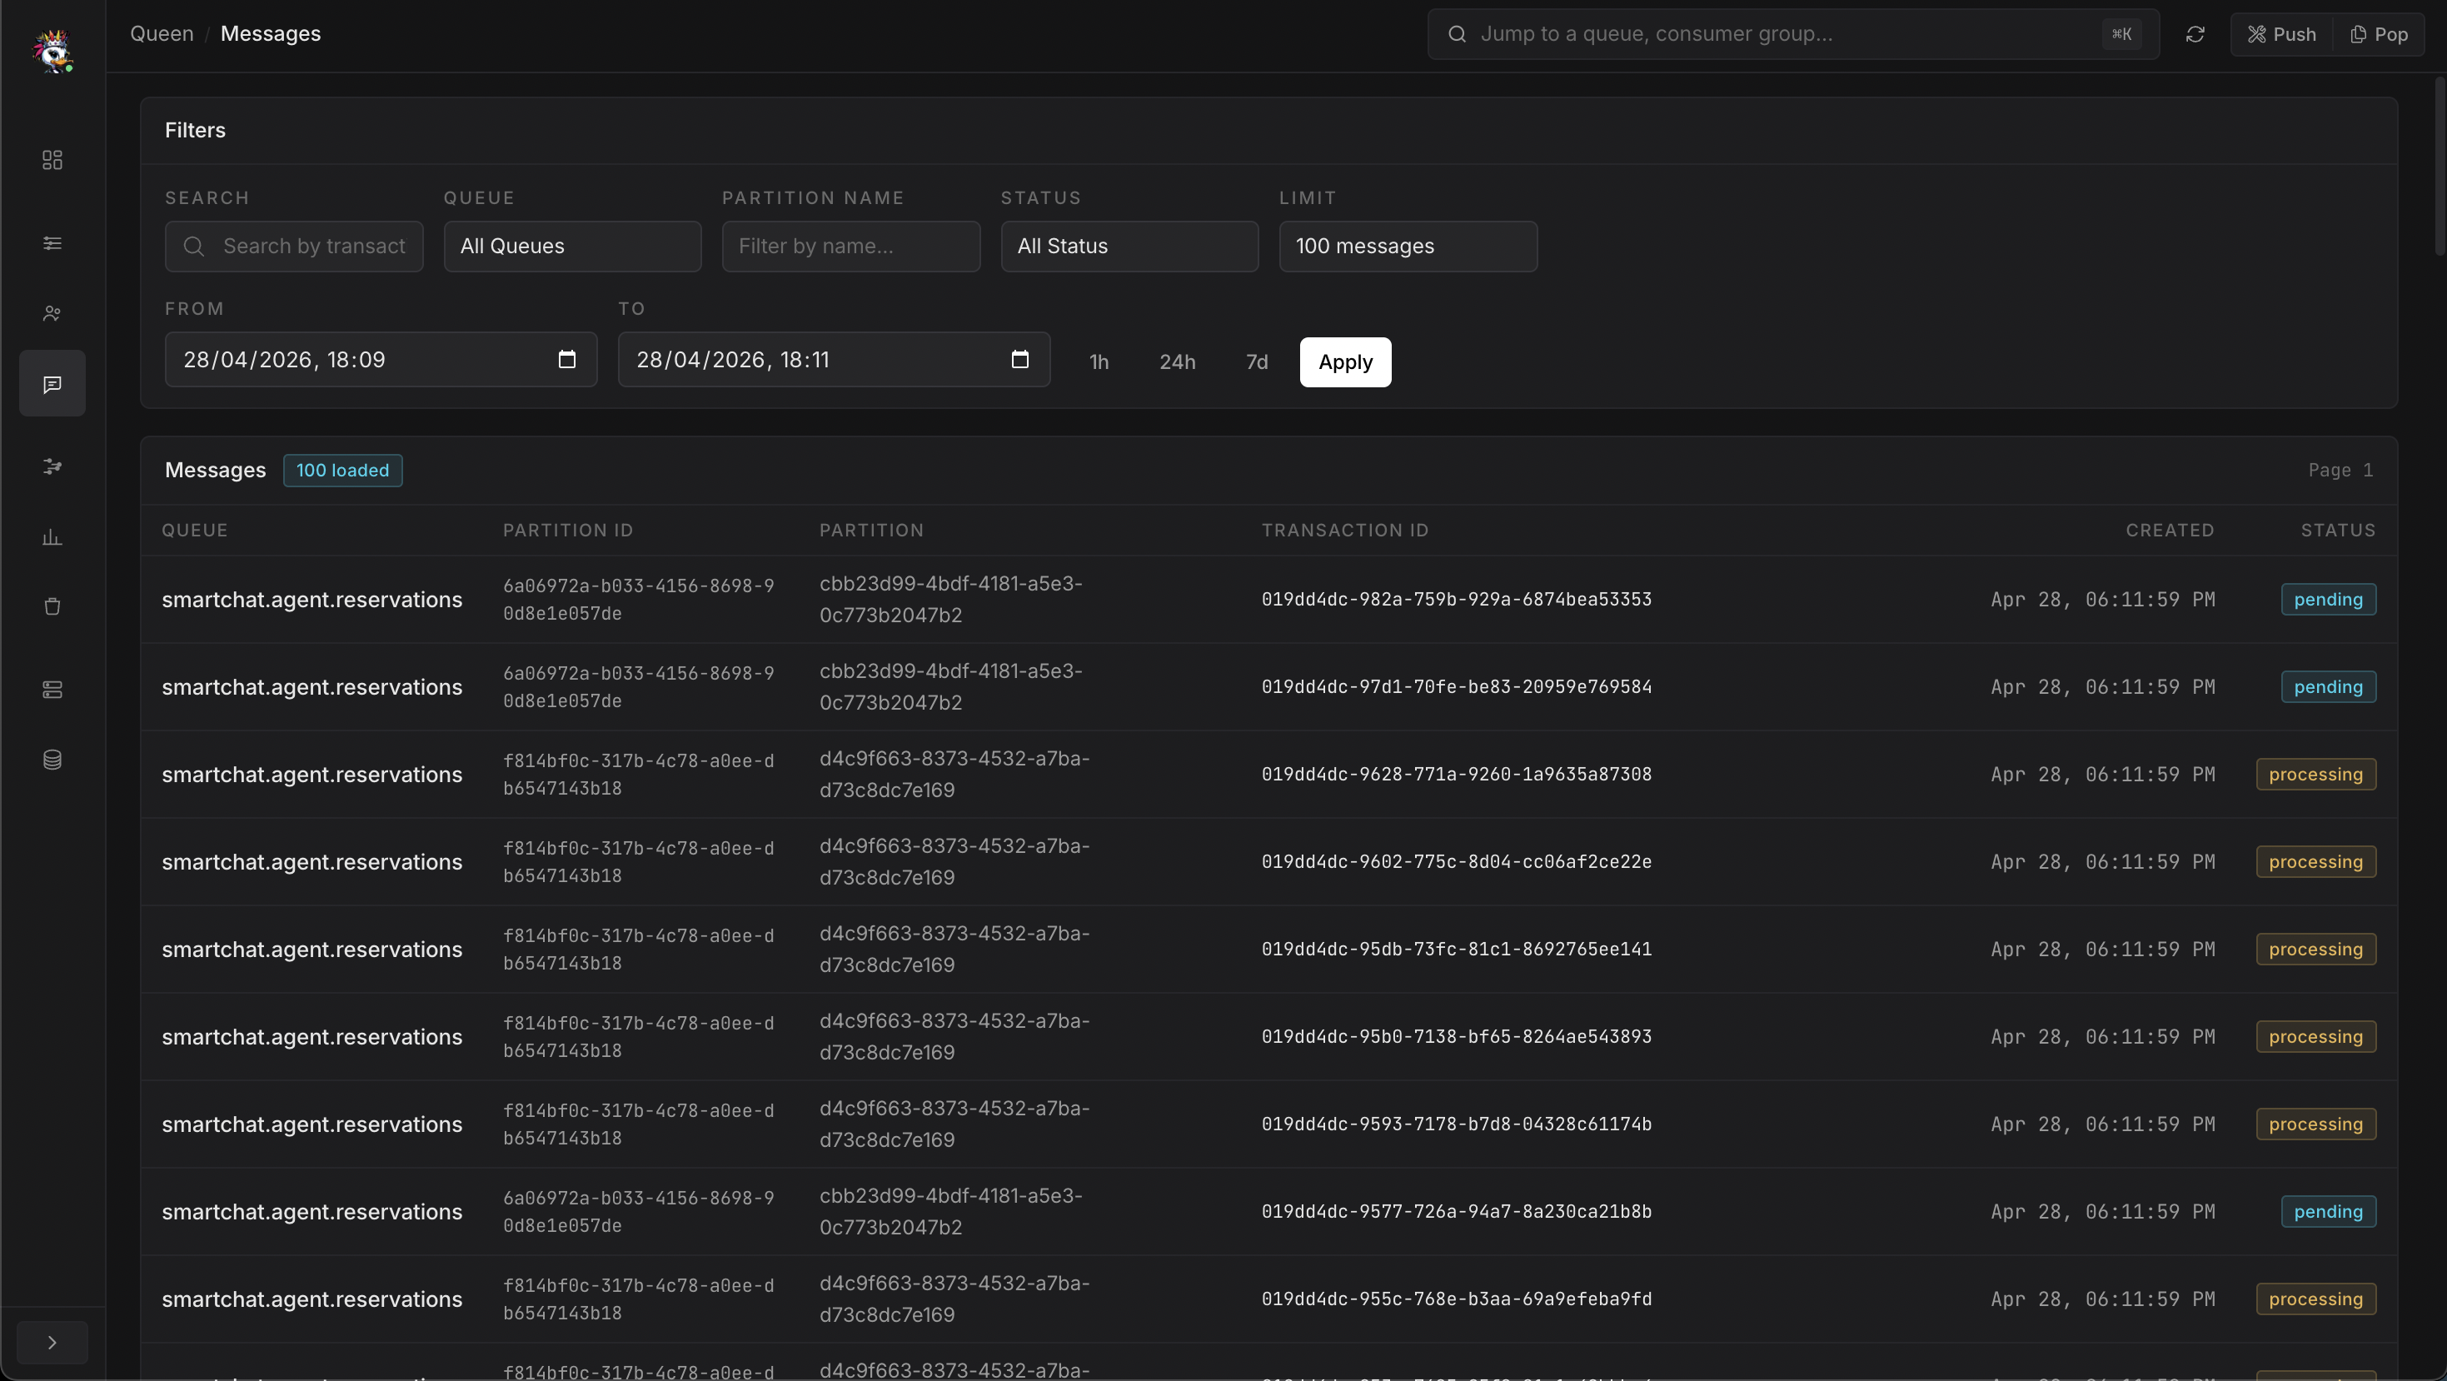Open the dashboard grid icon in sidebar

pyautogui.click(x=52, y=160)
